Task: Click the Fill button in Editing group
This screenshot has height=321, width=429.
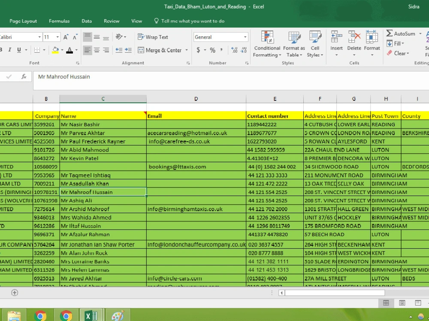Action: 396,43
